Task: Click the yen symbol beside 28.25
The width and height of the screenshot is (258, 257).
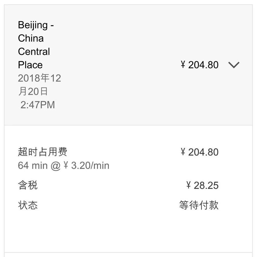Action: (189, 185)
